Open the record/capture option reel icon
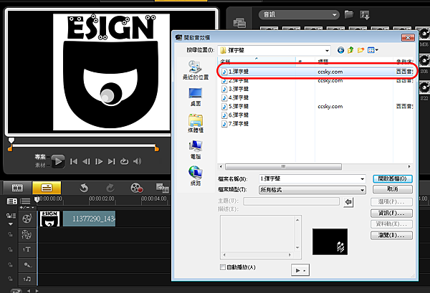This screenshot has width=430, height=293. [136, 188]
